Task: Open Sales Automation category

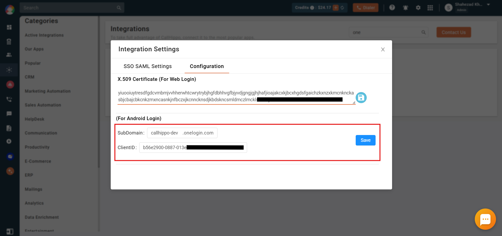Action: [43, 105]
